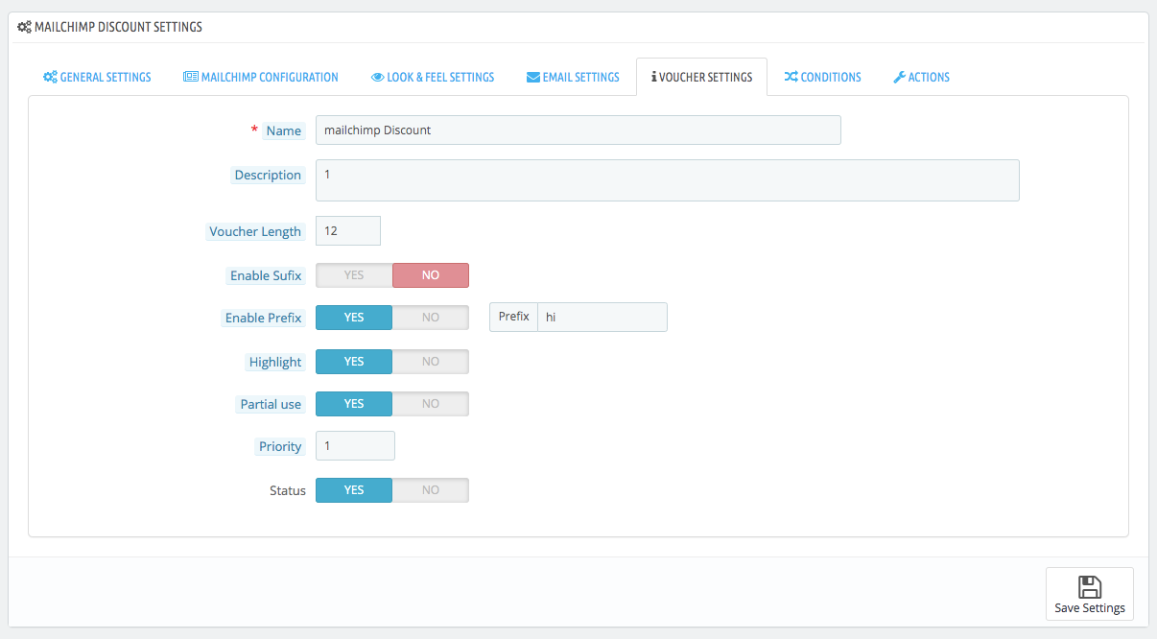Click the gears icon beside Mailchimp Discount Settings

(24, 27)
